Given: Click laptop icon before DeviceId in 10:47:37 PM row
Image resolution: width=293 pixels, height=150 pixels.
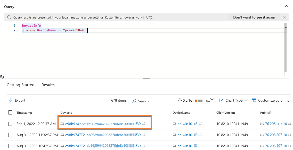Looking at the screenshot, I should click(x=62, y=146).
